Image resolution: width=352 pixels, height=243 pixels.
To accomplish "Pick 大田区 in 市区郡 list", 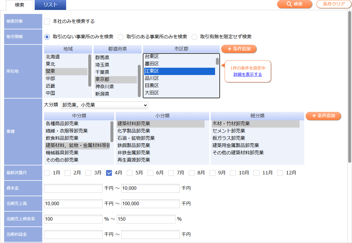I will coord(179,93).
